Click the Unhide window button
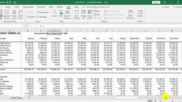The height and width of the screenshot is (102, 182). pyautogui.click(x=98, y=18)
